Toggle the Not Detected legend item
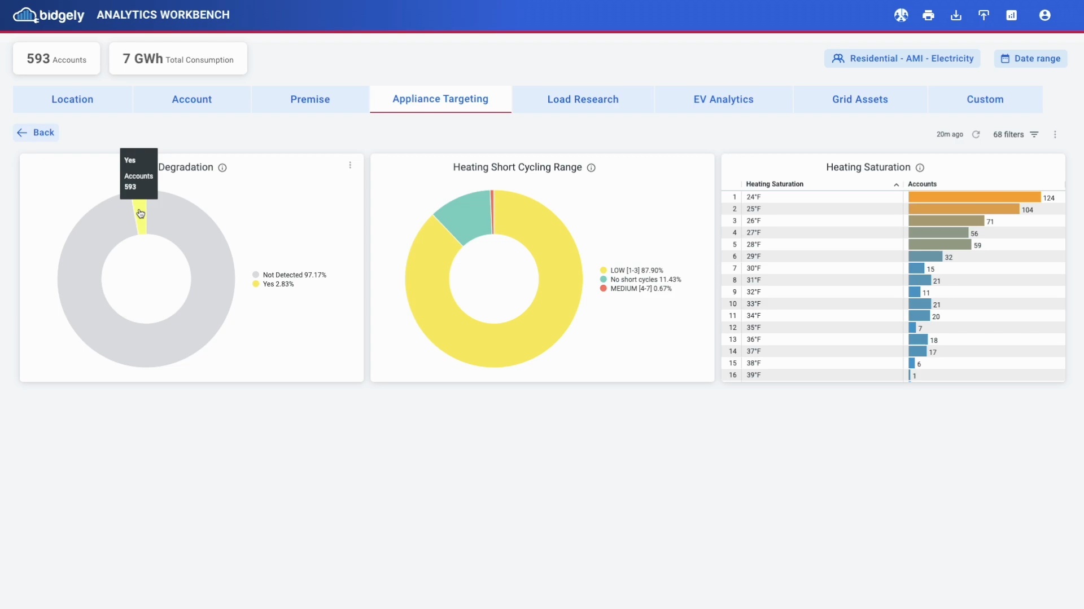This screenshot has height=609, width=1084. coord(294,275)
